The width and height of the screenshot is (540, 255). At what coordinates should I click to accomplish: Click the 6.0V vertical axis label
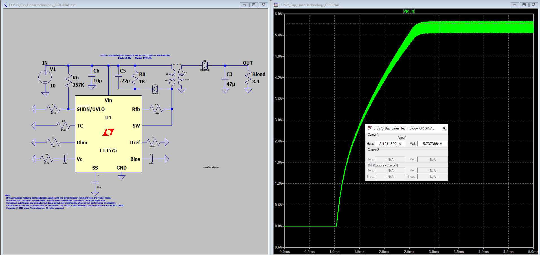[278, 14]
